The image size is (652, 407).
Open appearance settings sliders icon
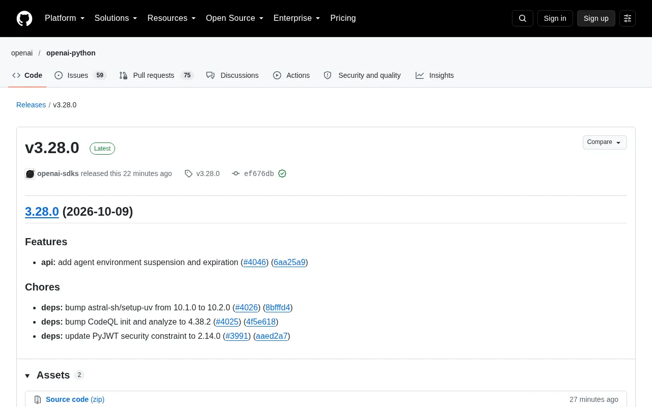click(x=628, y=18)
